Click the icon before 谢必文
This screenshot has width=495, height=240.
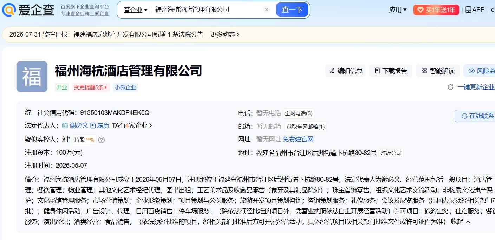65,125
